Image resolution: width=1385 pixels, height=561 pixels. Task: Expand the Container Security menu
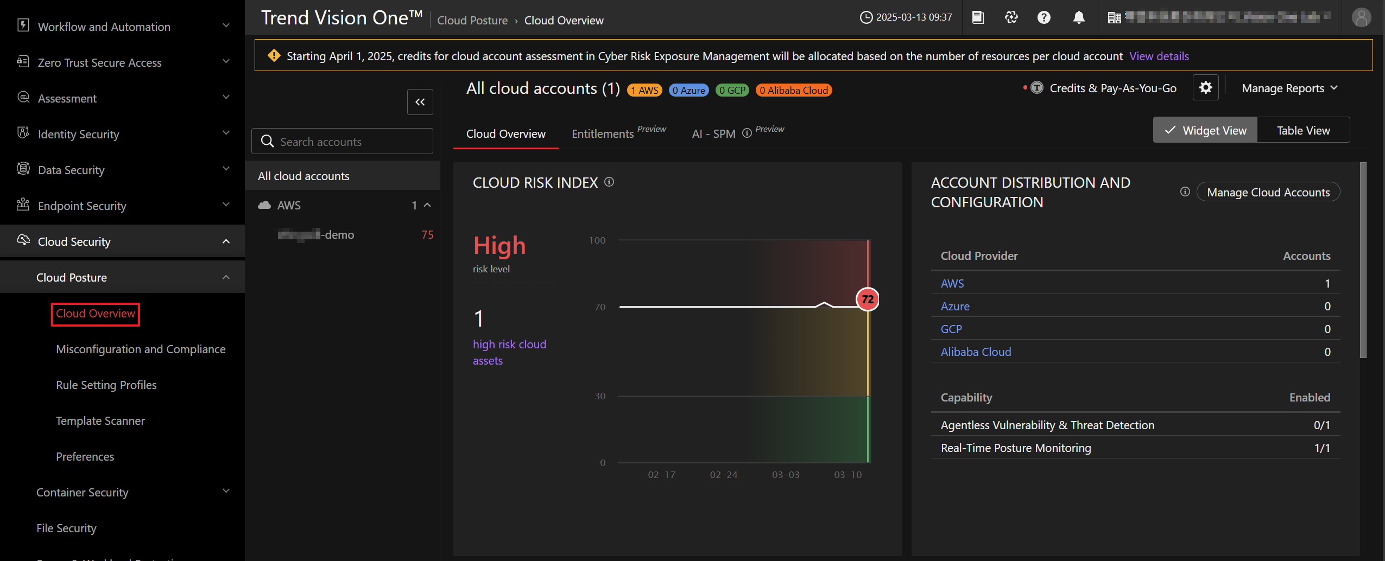point(226,492)
